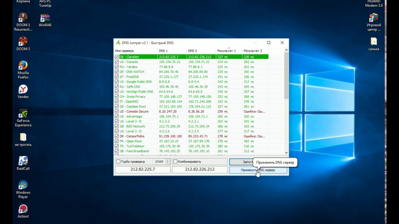
Task: Uncheck the DE - DNS WATCH checkbox
Action: pos(117,72)
